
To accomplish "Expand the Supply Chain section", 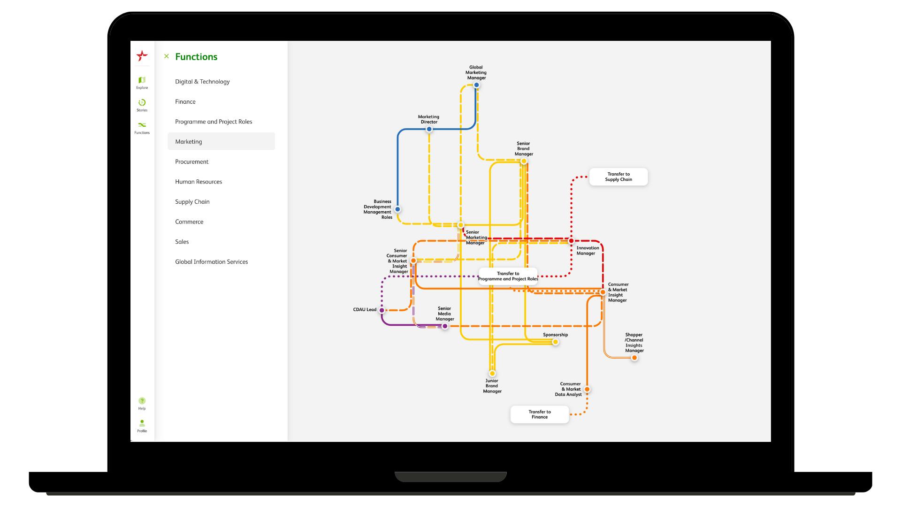I will [192, 201].
